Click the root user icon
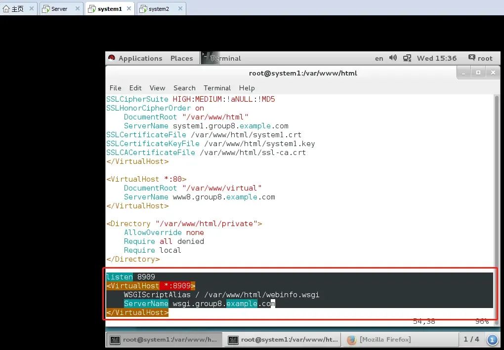Viewport: 504px width, 350px height. coord(472,58)
